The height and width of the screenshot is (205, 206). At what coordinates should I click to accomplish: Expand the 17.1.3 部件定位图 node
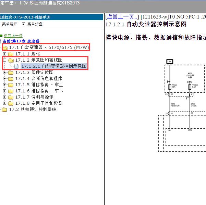4,72
